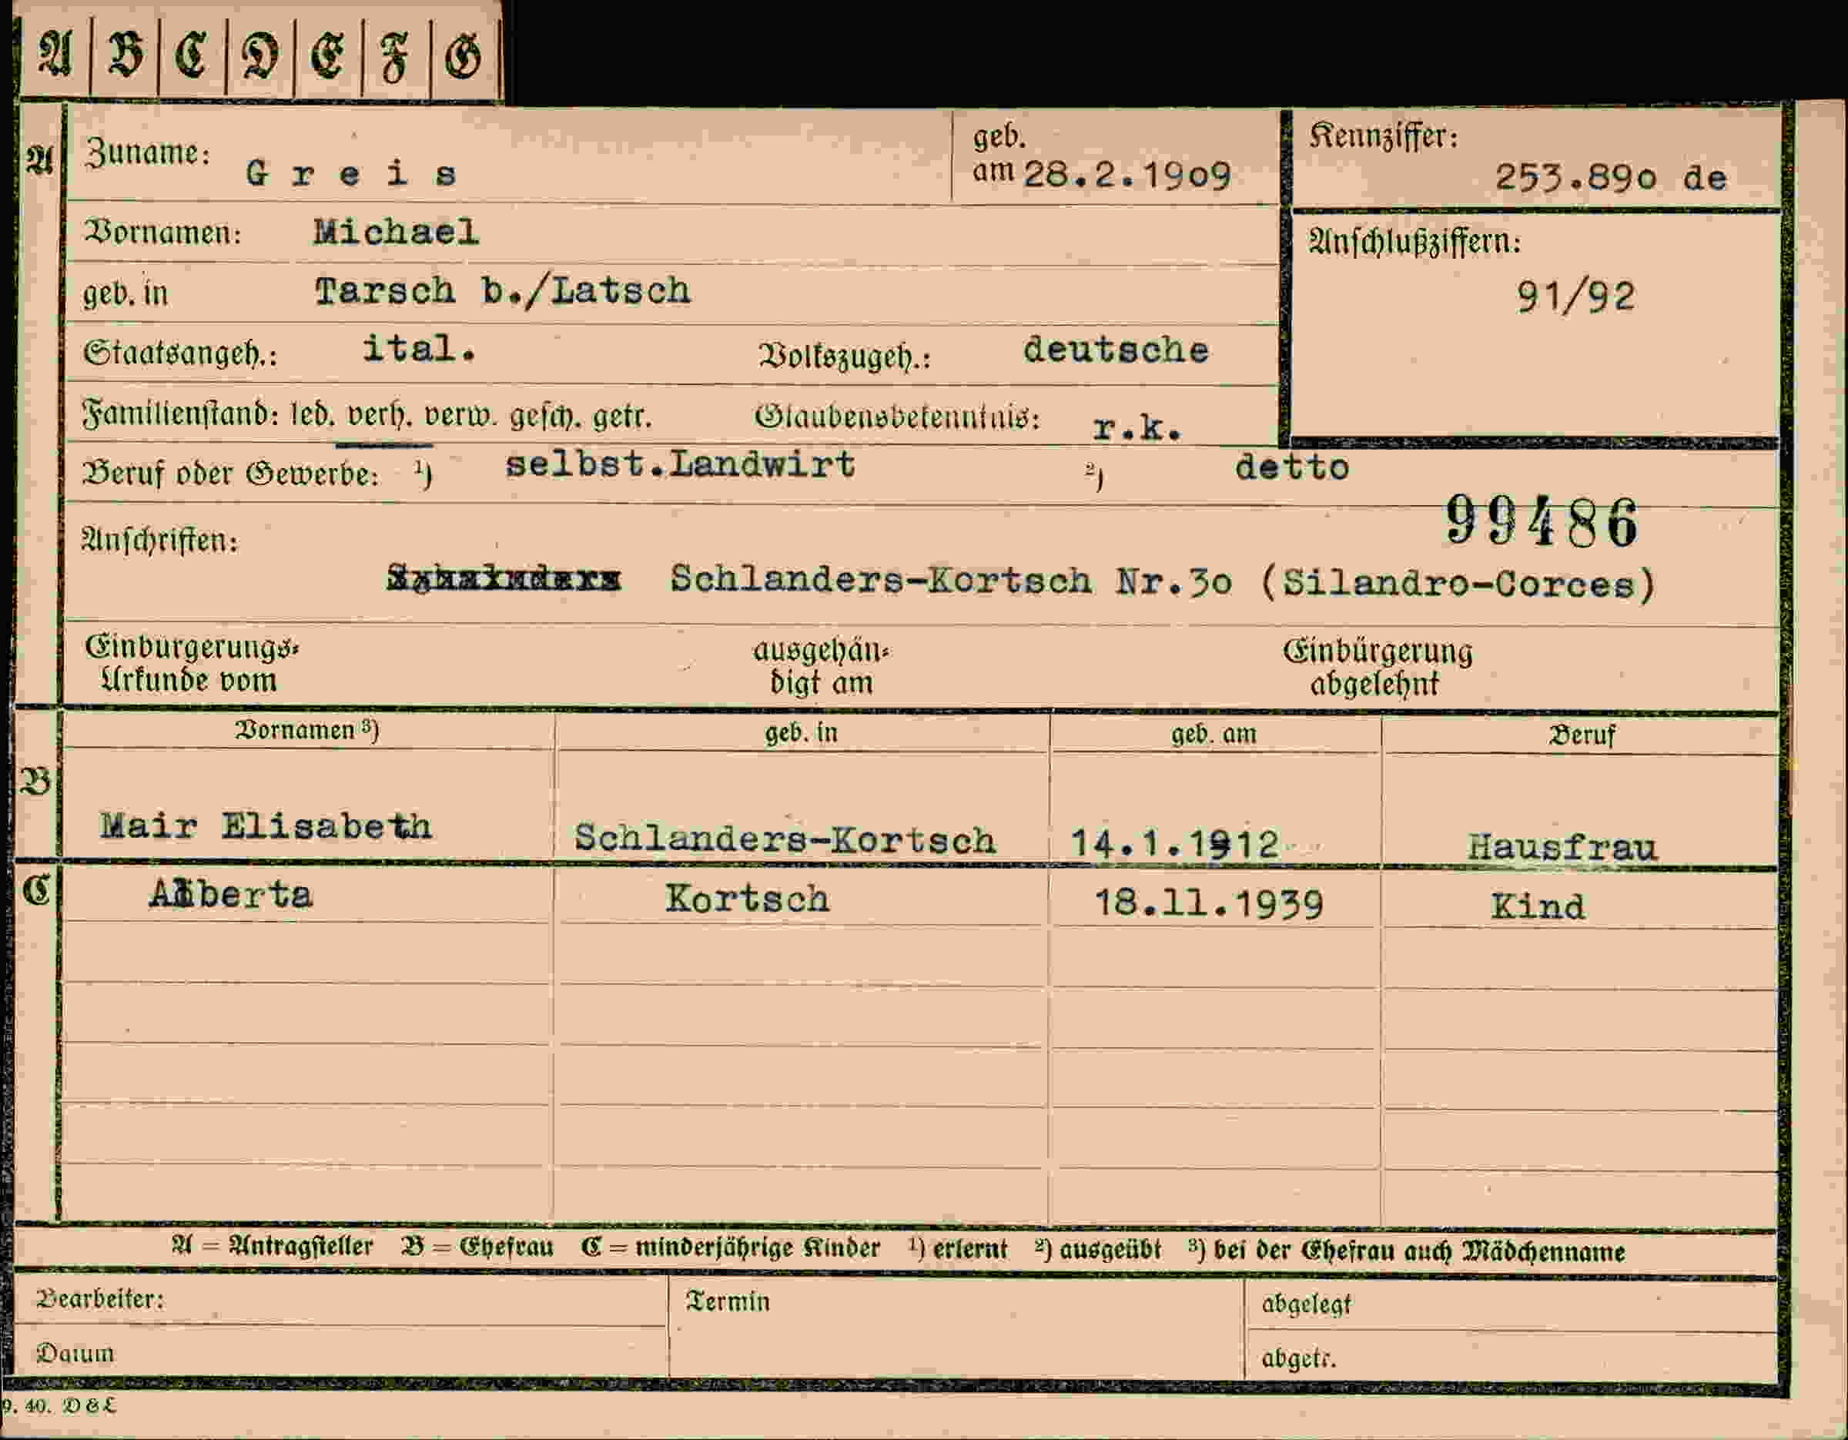
Task: Click the address 'Schlanders-Kortsch Nr.30'
Action: (x=951, y=581)
